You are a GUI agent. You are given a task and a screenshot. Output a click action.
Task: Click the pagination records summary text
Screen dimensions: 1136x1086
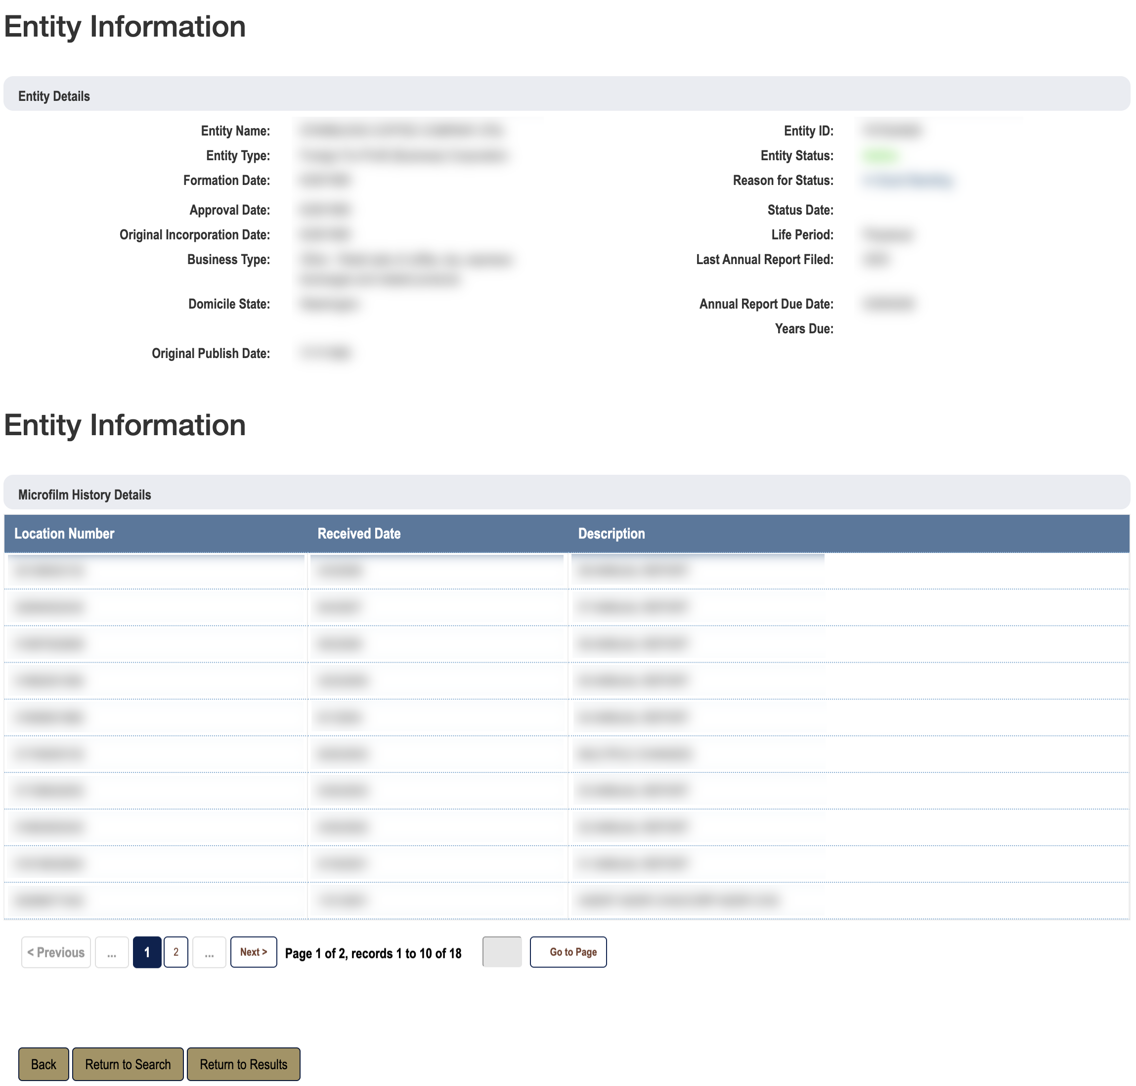(x=373, y=953)
